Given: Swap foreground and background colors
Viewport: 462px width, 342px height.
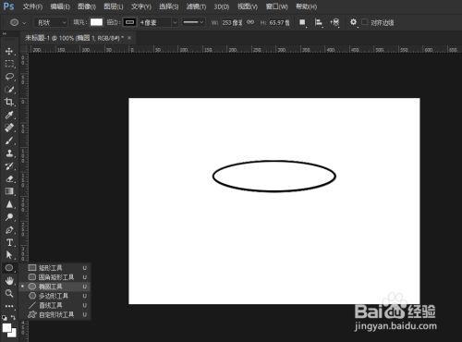Looking at the screenshot, I should click(x=13, y=317).
